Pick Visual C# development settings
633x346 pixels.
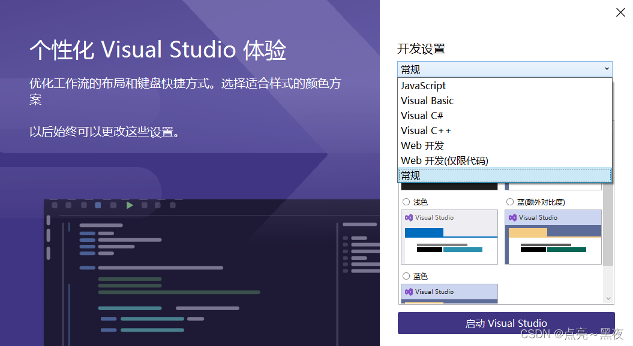(x=505, y=116)
